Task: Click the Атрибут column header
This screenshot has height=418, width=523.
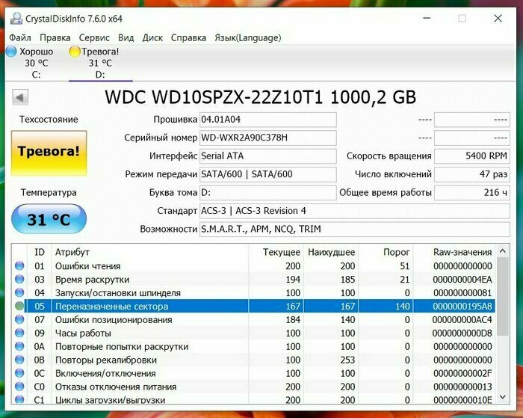Action: click(x=149, y=252)
